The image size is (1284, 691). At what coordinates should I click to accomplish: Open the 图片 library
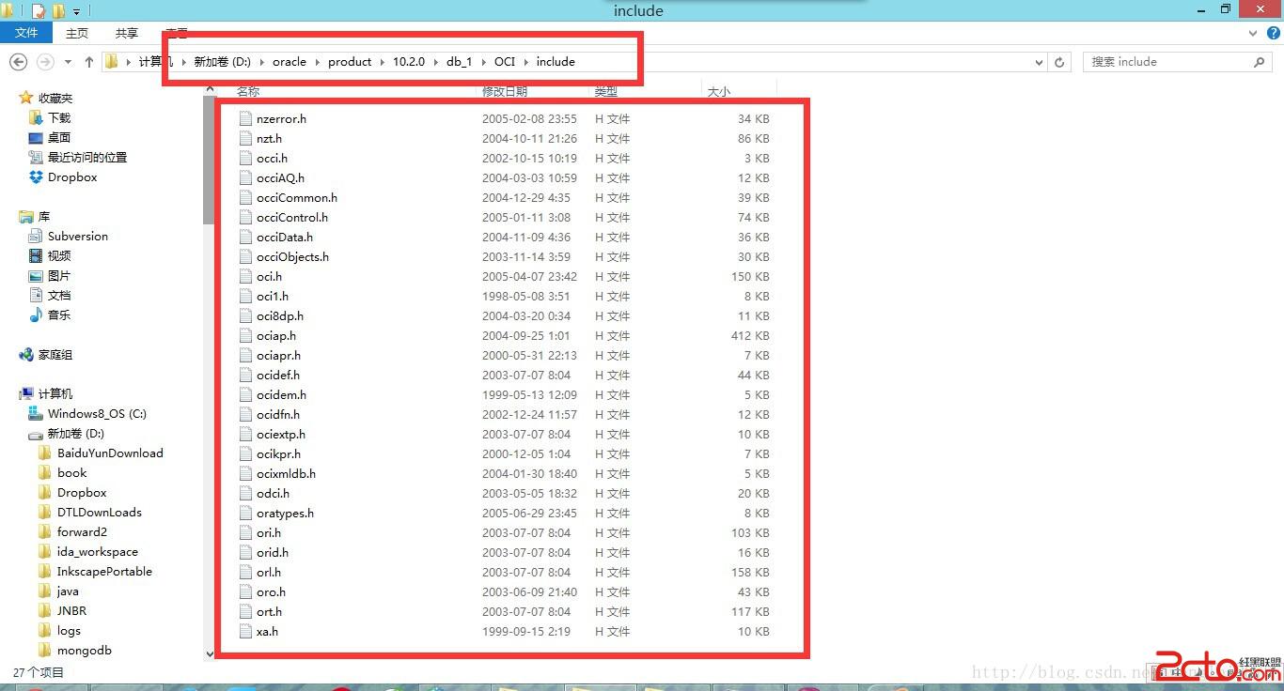59,275
